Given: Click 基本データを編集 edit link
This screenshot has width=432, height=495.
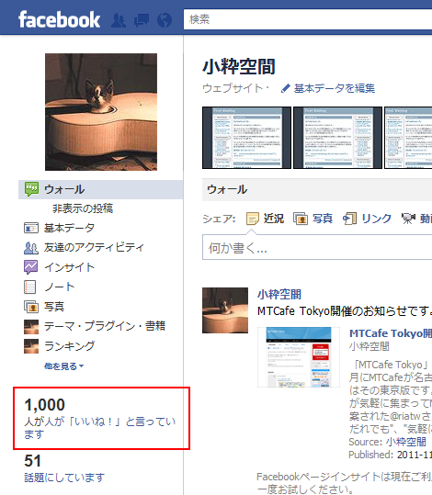Looking at the screenshot, I should (335, 88).
